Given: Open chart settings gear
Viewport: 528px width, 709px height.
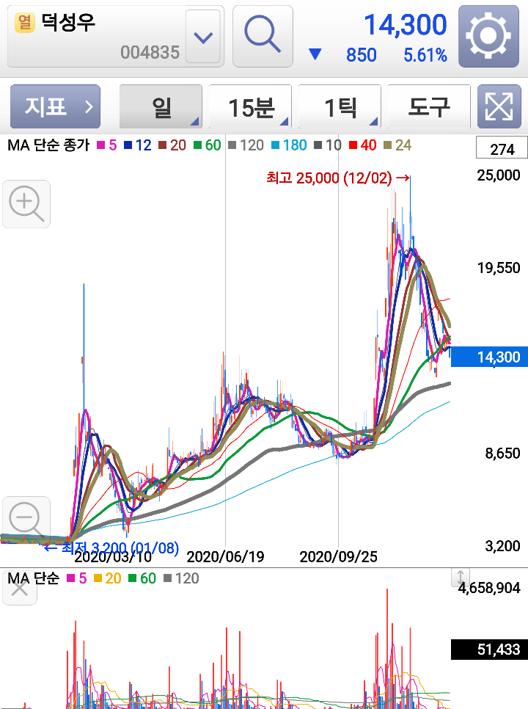Looking at the screenshot, I should coord(488,36).
